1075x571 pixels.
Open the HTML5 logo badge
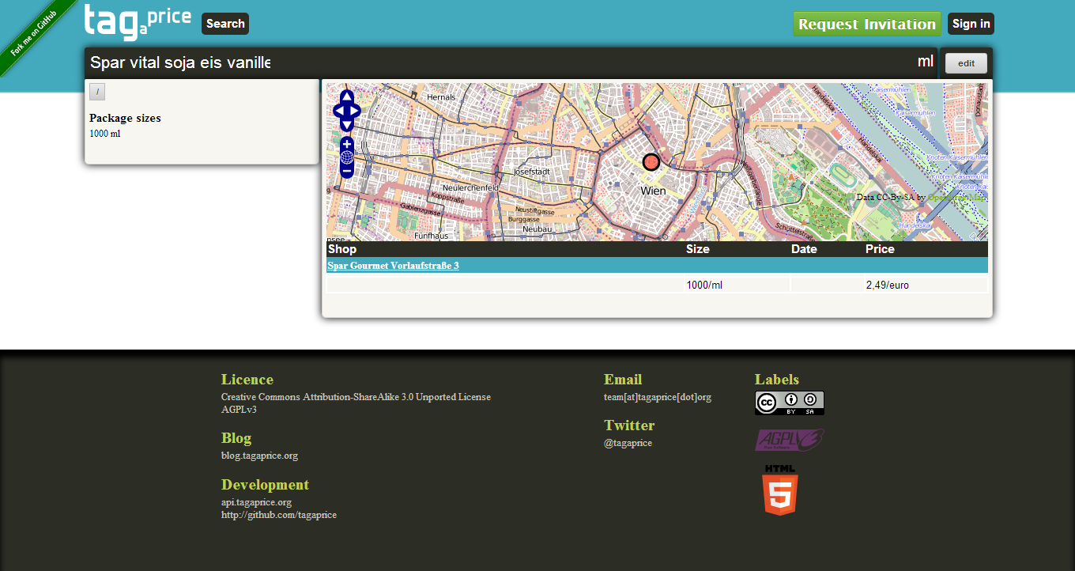(x=780, y=490)
